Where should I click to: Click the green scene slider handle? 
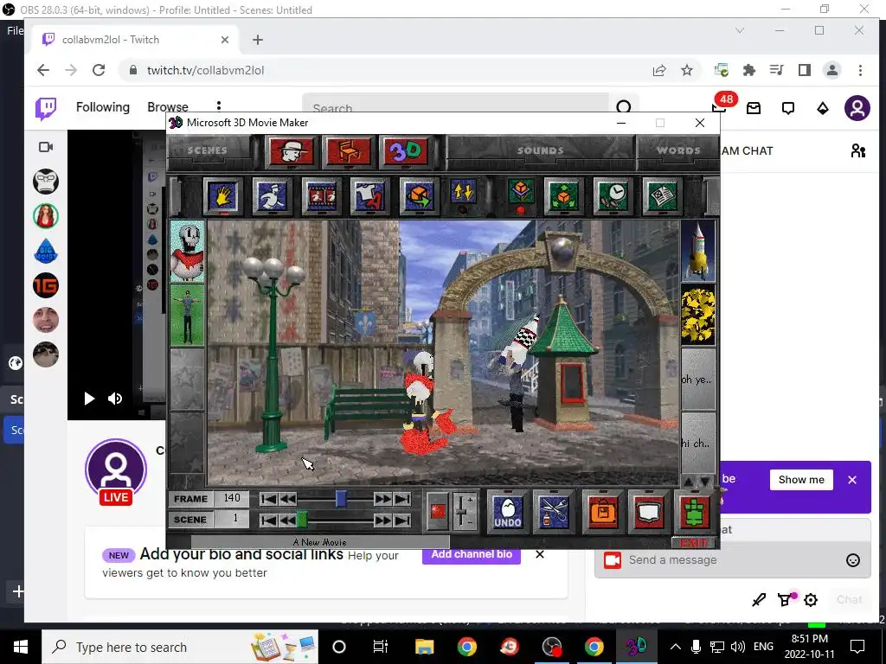pos(302,520)
